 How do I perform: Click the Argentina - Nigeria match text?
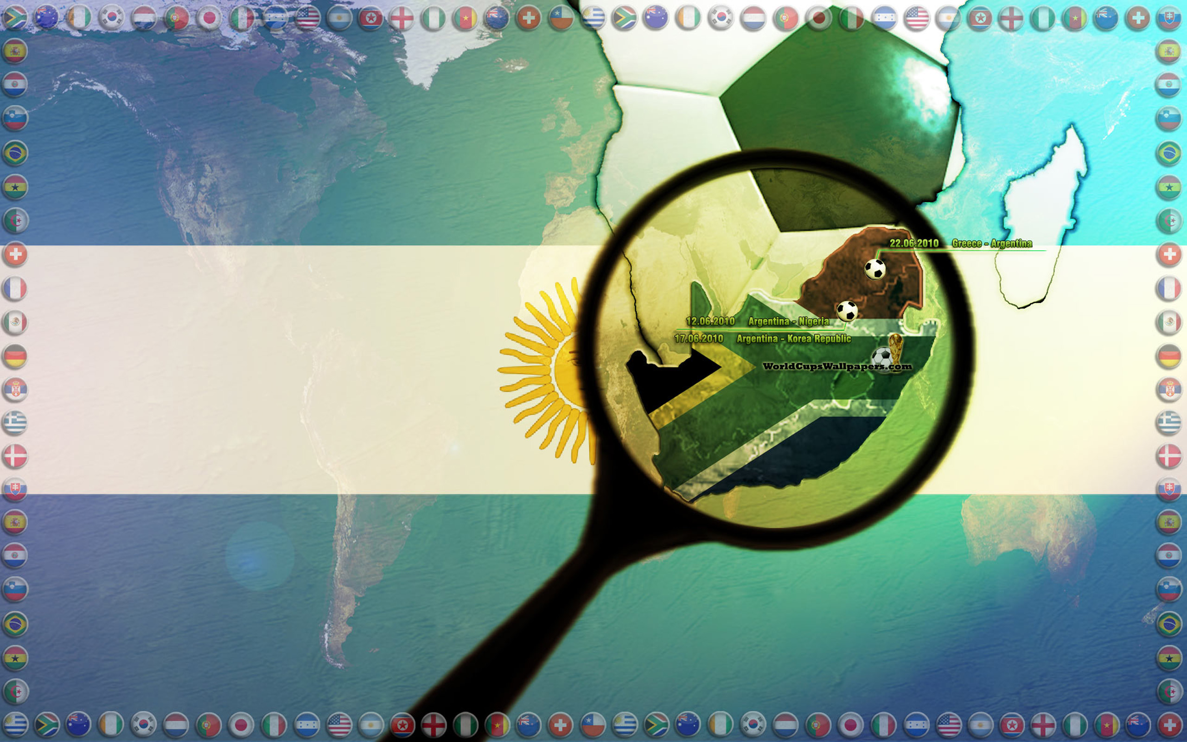pos(788,321)
